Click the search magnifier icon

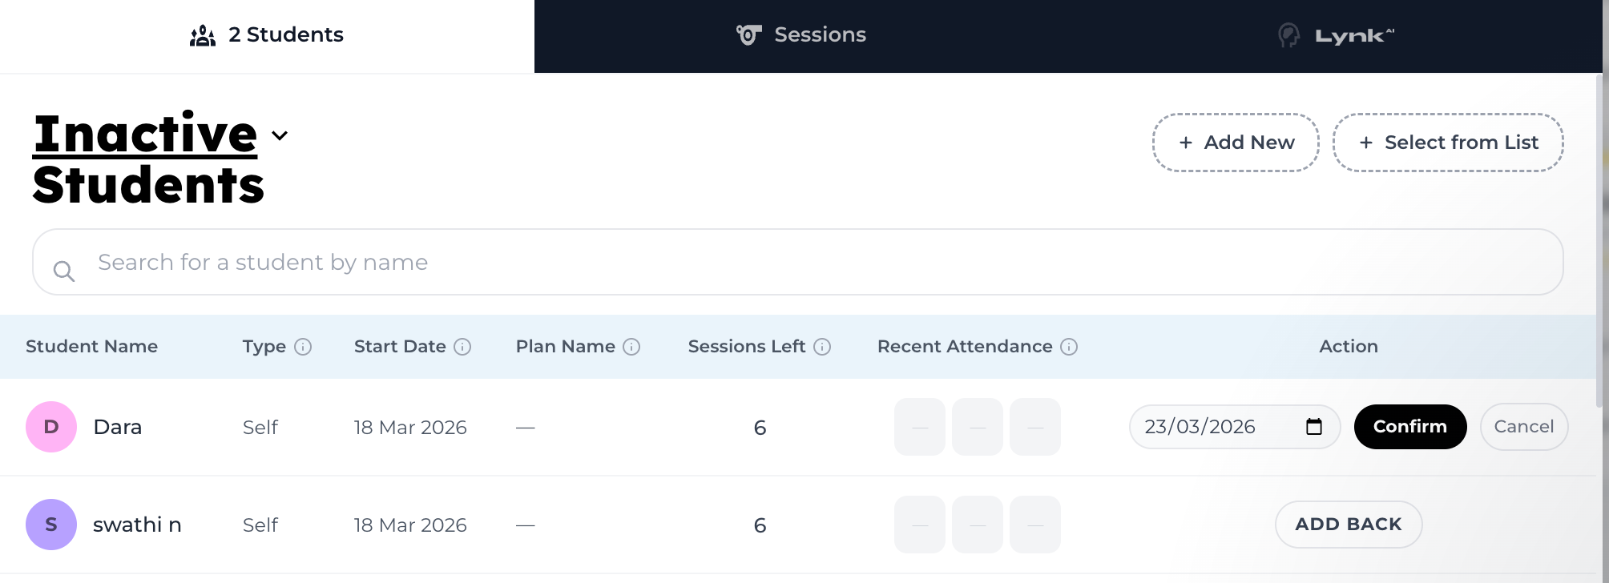(64, 271)
